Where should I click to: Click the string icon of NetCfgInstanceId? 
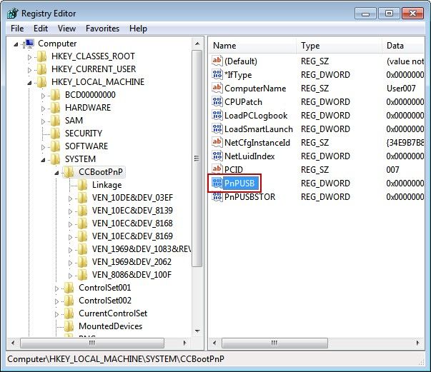click(x=217, y=142)
